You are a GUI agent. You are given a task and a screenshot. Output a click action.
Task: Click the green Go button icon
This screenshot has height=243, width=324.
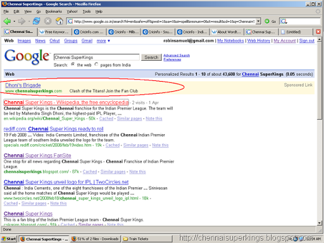(x=267, y=21)
